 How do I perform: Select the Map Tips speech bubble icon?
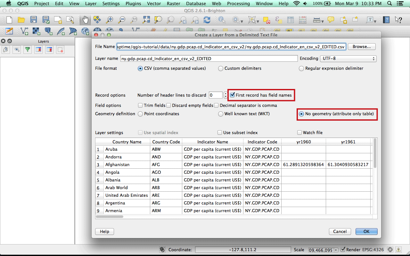331,20
